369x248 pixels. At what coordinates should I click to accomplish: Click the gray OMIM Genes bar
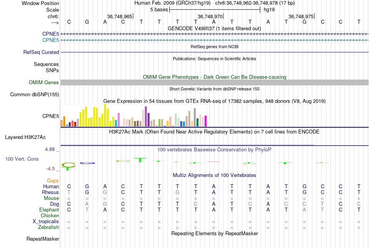(x=215, y=83)
